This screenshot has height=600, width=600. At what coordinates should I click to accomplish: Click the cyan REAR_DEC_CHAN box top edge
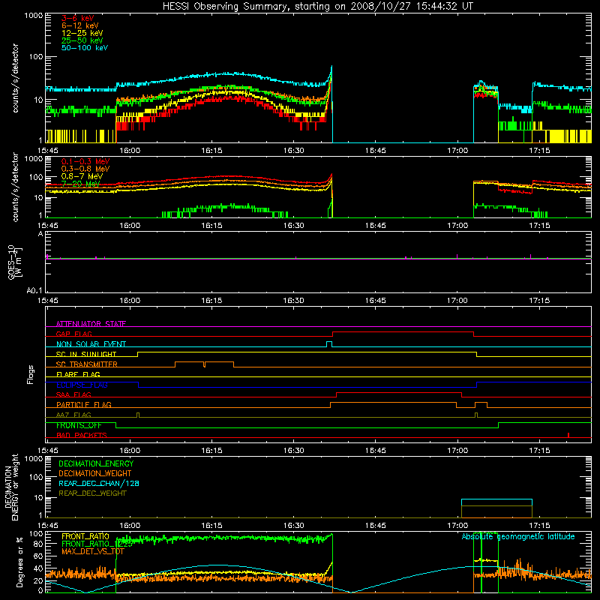click(496, 499)
